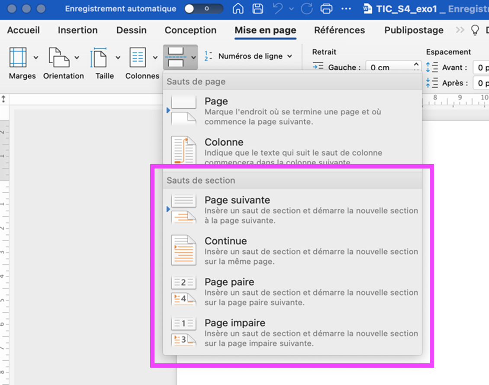Viewport: 489px width, 385px height.
Task: Open the Accueil tab
Action: pos(23,30)
